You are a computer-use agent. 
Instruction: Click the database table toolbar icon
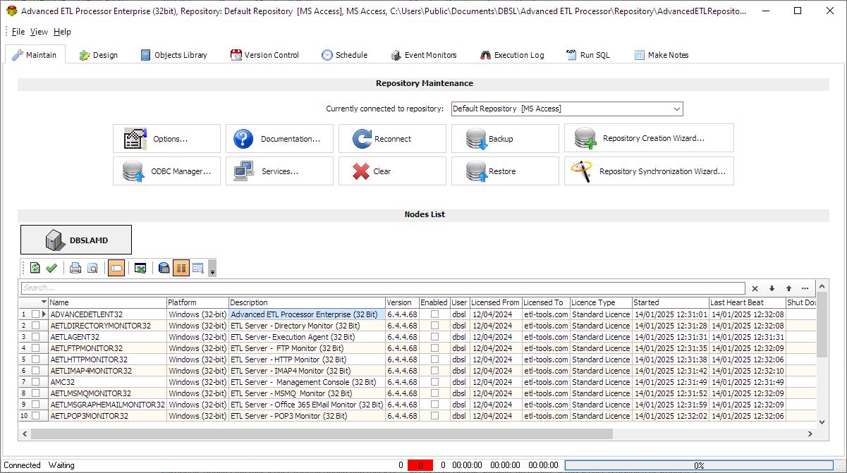[x=164, y=268]
